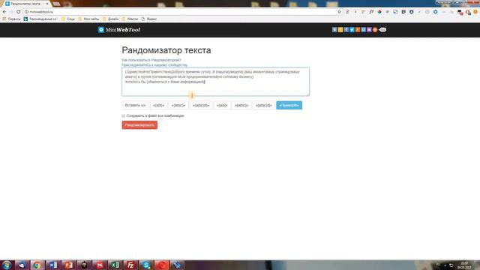This screenshot has width=480, height=270.
Task: Click the fx extension icon in toolbar
Action: (371, 12)
